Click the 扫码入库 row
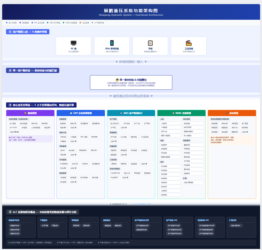 170,131
